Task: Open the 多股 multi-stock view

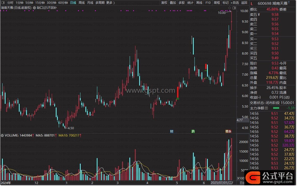Action: [182, 3]
